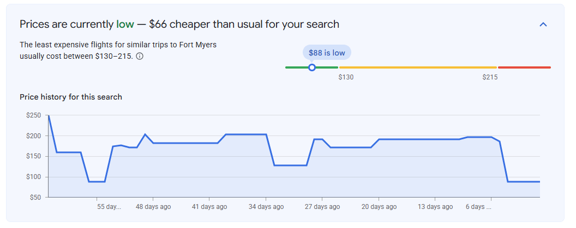Screen dimensions: 576x228
Task: Click the $250 peak at chart start
Action: 49,115
